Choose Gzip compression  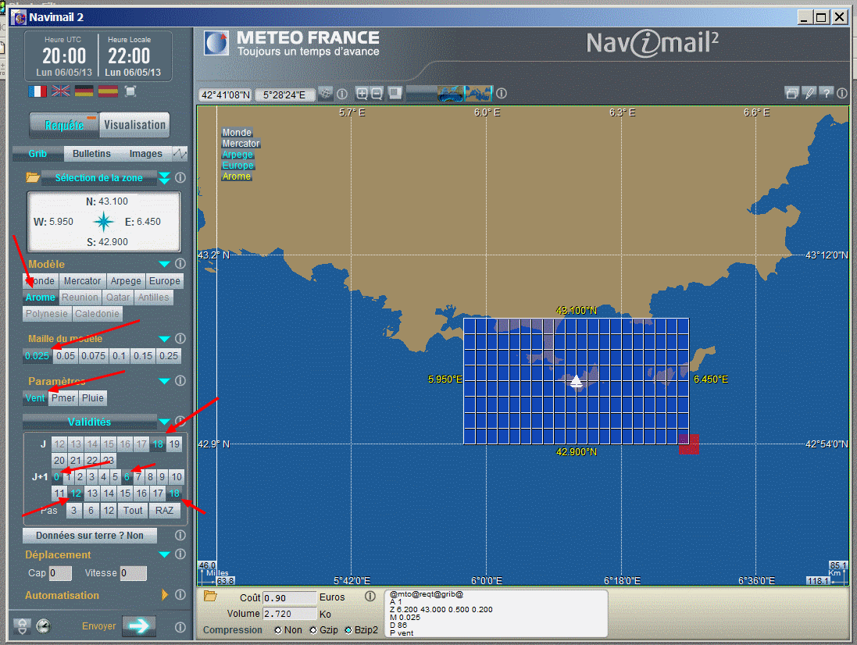coord(313,629)
